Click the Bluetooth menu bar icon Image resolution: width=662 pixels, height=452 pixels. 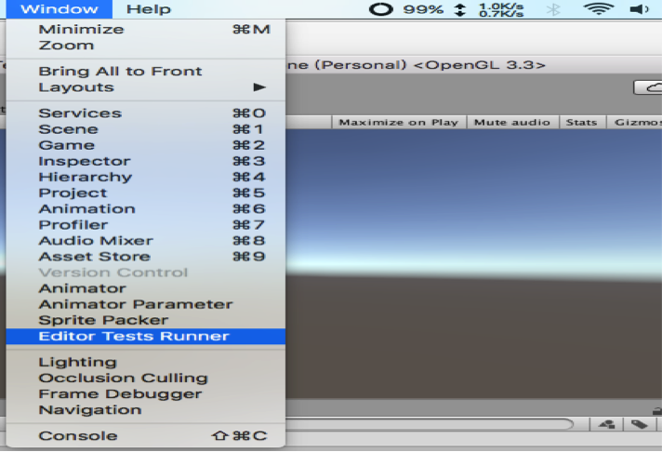click(x=553, y=9)
